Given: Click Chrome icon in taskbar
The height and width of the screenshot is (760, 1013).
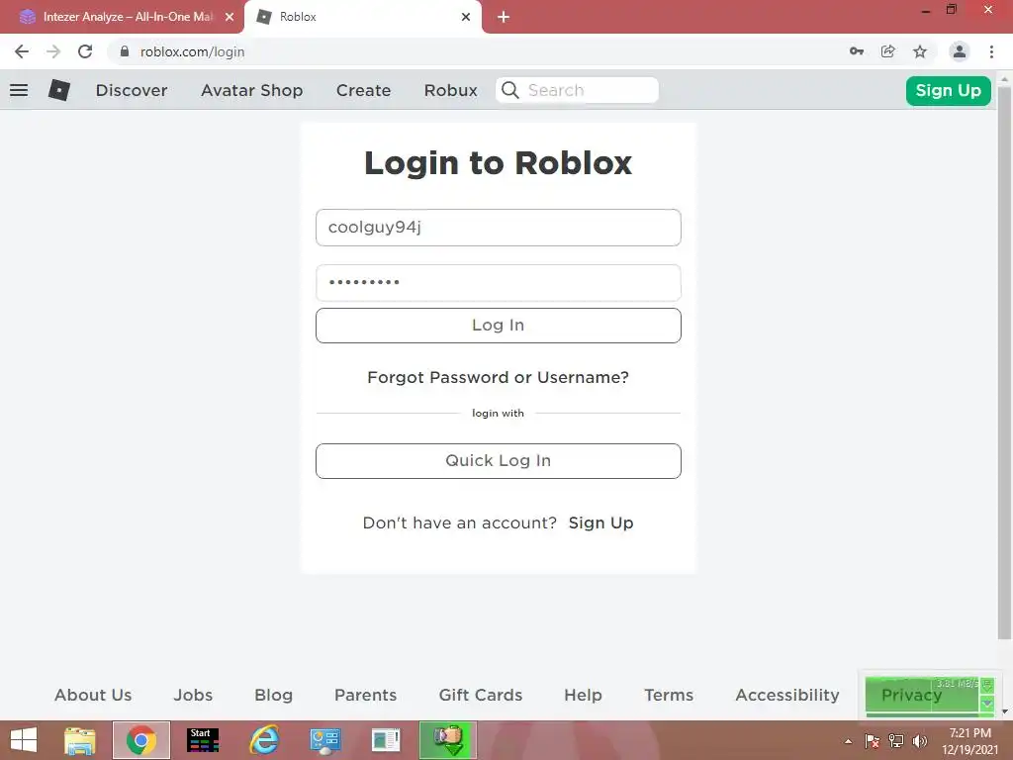Looking at the screenshot, I should coord(141,740).
